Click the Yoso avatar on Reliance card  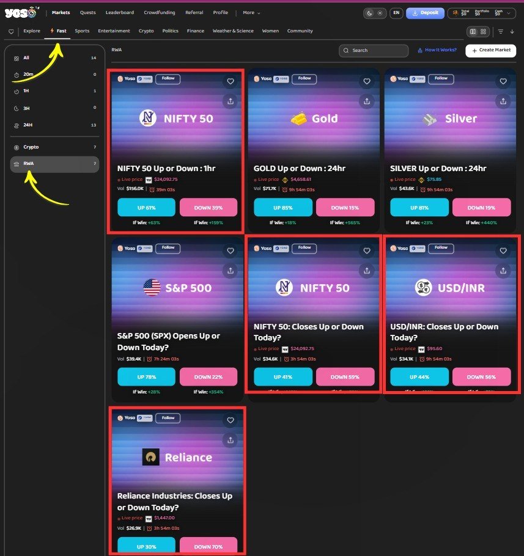tap(120, 418)
